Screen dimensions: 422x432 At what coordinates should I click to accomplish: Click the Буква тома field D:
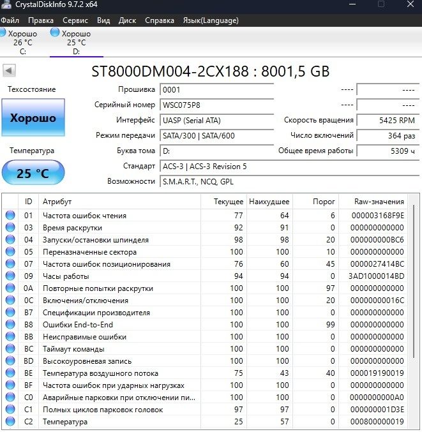pyautogui.click(x=216, y=151)
